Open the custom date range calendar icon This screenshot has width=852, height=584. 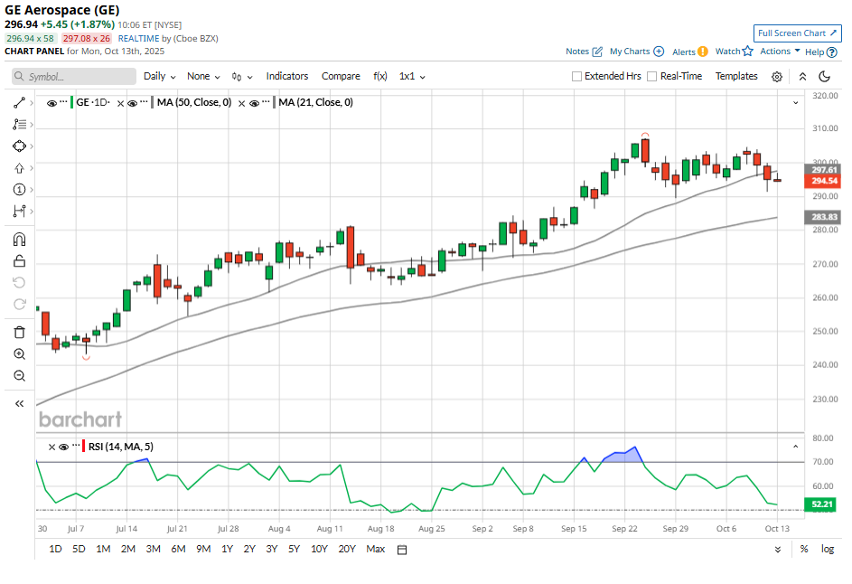point(402,550)
